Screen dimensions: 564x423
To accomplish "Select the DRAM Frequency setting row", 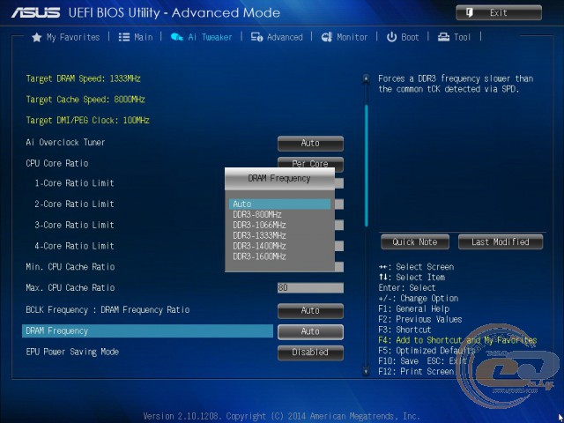I will click(x=147, y=331).
